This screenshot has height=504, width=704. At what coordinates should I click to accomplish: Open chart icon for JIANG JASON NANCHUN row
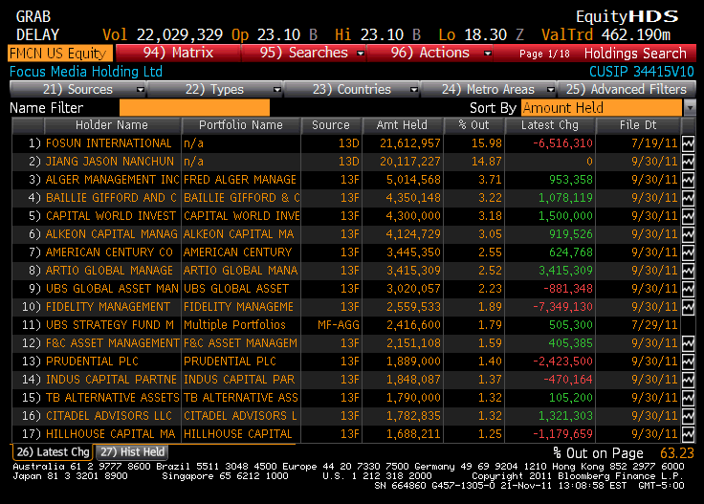pyautogui.click(x=688, y=162)
